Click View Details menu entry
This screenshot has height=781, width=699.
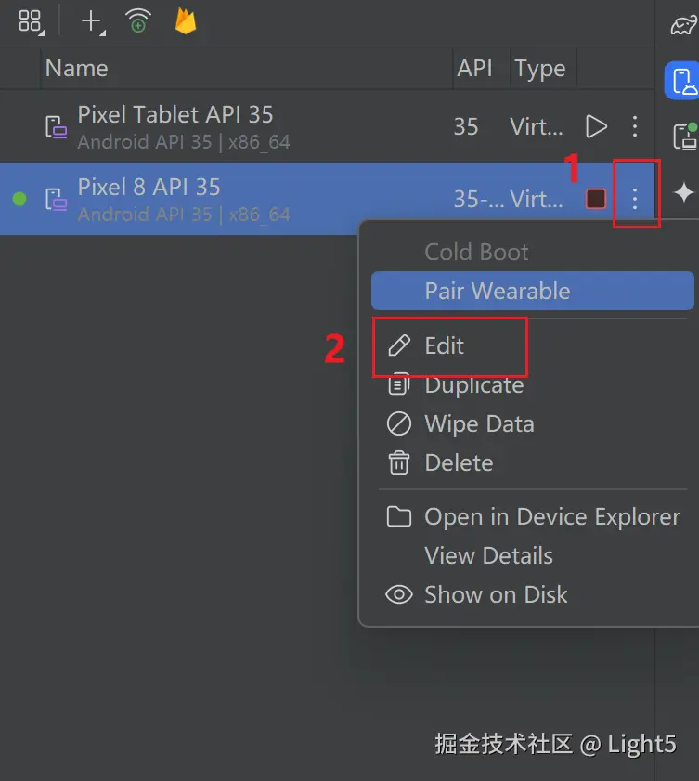point(488,556)
